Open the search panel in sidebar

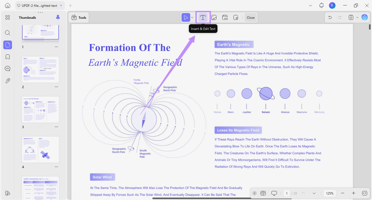[8, 33]
